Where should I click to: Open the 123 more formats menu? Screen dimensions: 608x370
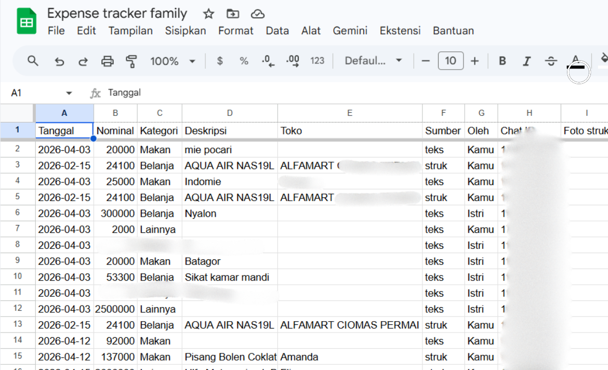[317, 61]
